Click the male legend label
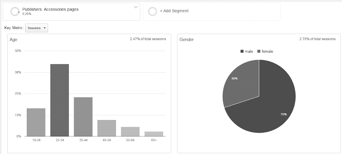This screenshot has height=154, width=342. pos(249,51)
